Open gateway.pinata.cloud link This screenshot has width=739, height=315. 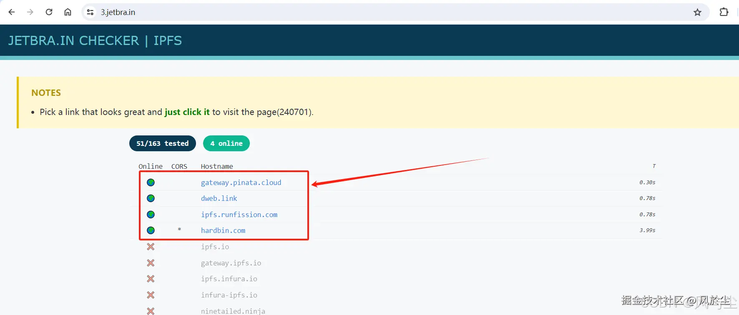coord(241,182)
